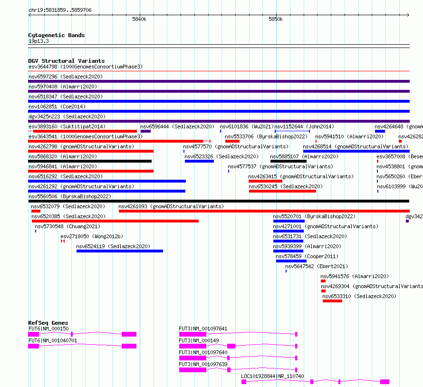Select the blue nsv6524119 variant bar

coord(120,251)
